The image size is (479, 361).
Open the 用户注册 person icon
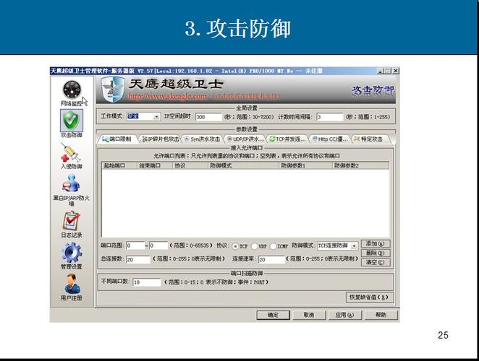[x=72, y=284]
